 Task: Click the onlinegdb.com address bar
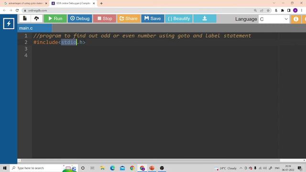click(137, 11)
